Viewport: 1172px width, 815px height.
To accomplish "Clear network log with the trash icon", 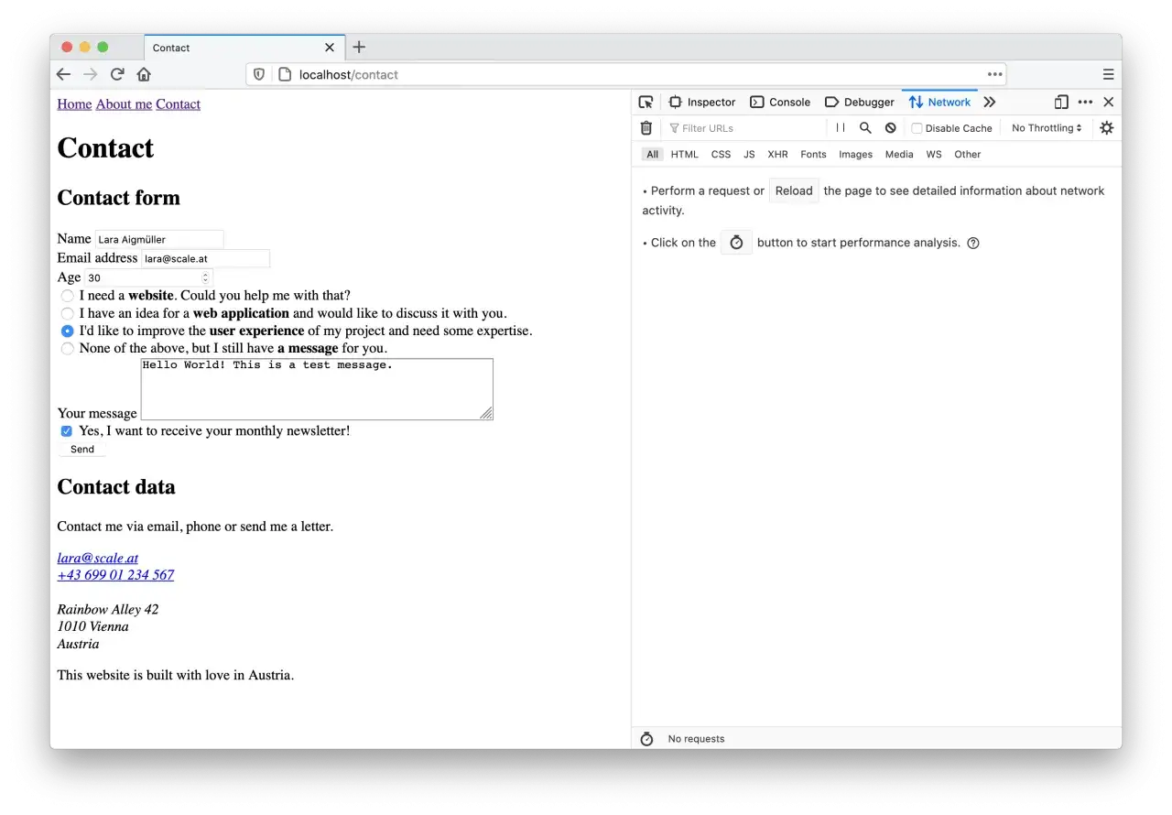I will click(x=646, y=128).
